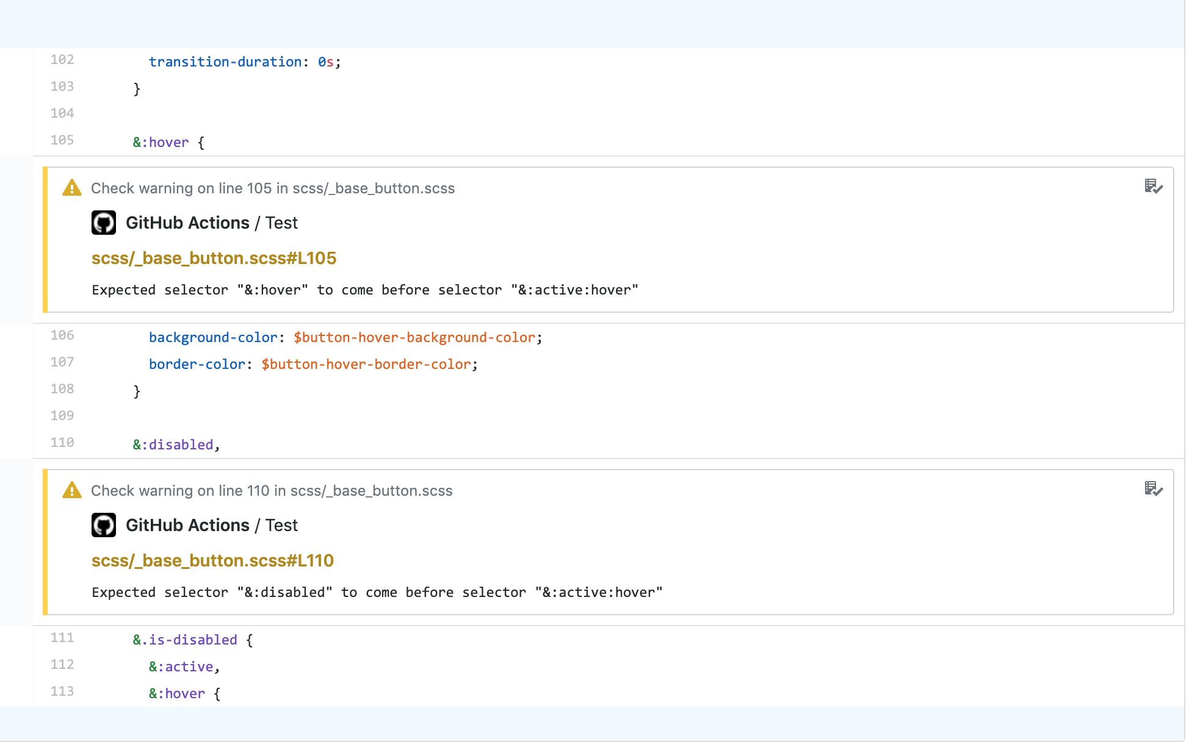Select line number 107

click(x=62, y=362)
